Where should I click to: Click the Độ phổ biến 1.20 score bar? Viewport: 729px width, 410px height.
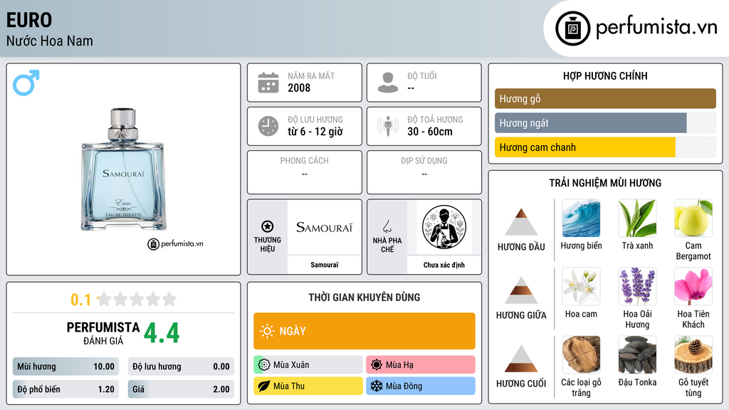pos(66,389)
